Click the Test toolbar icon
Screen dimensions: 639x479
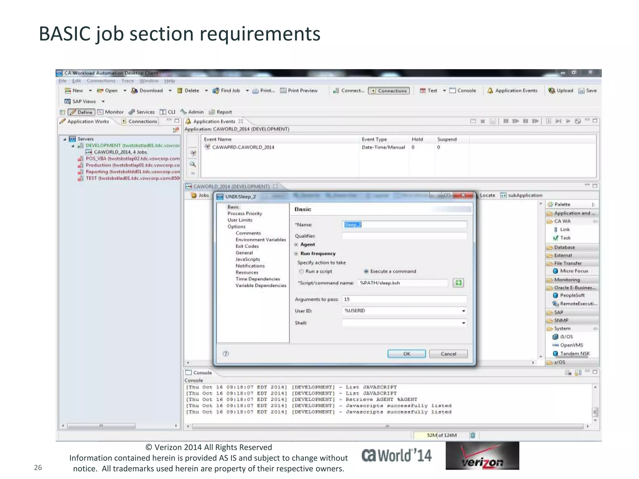tap(422, 91)
